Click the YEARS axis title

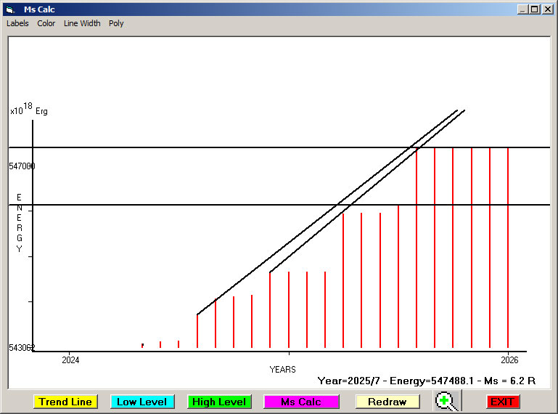click(282, 370)
